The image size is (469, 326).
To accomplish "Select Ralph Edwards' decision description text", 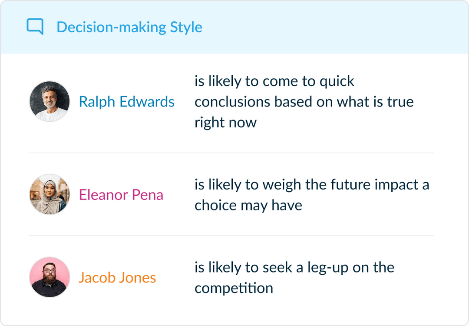I will 304,101.
